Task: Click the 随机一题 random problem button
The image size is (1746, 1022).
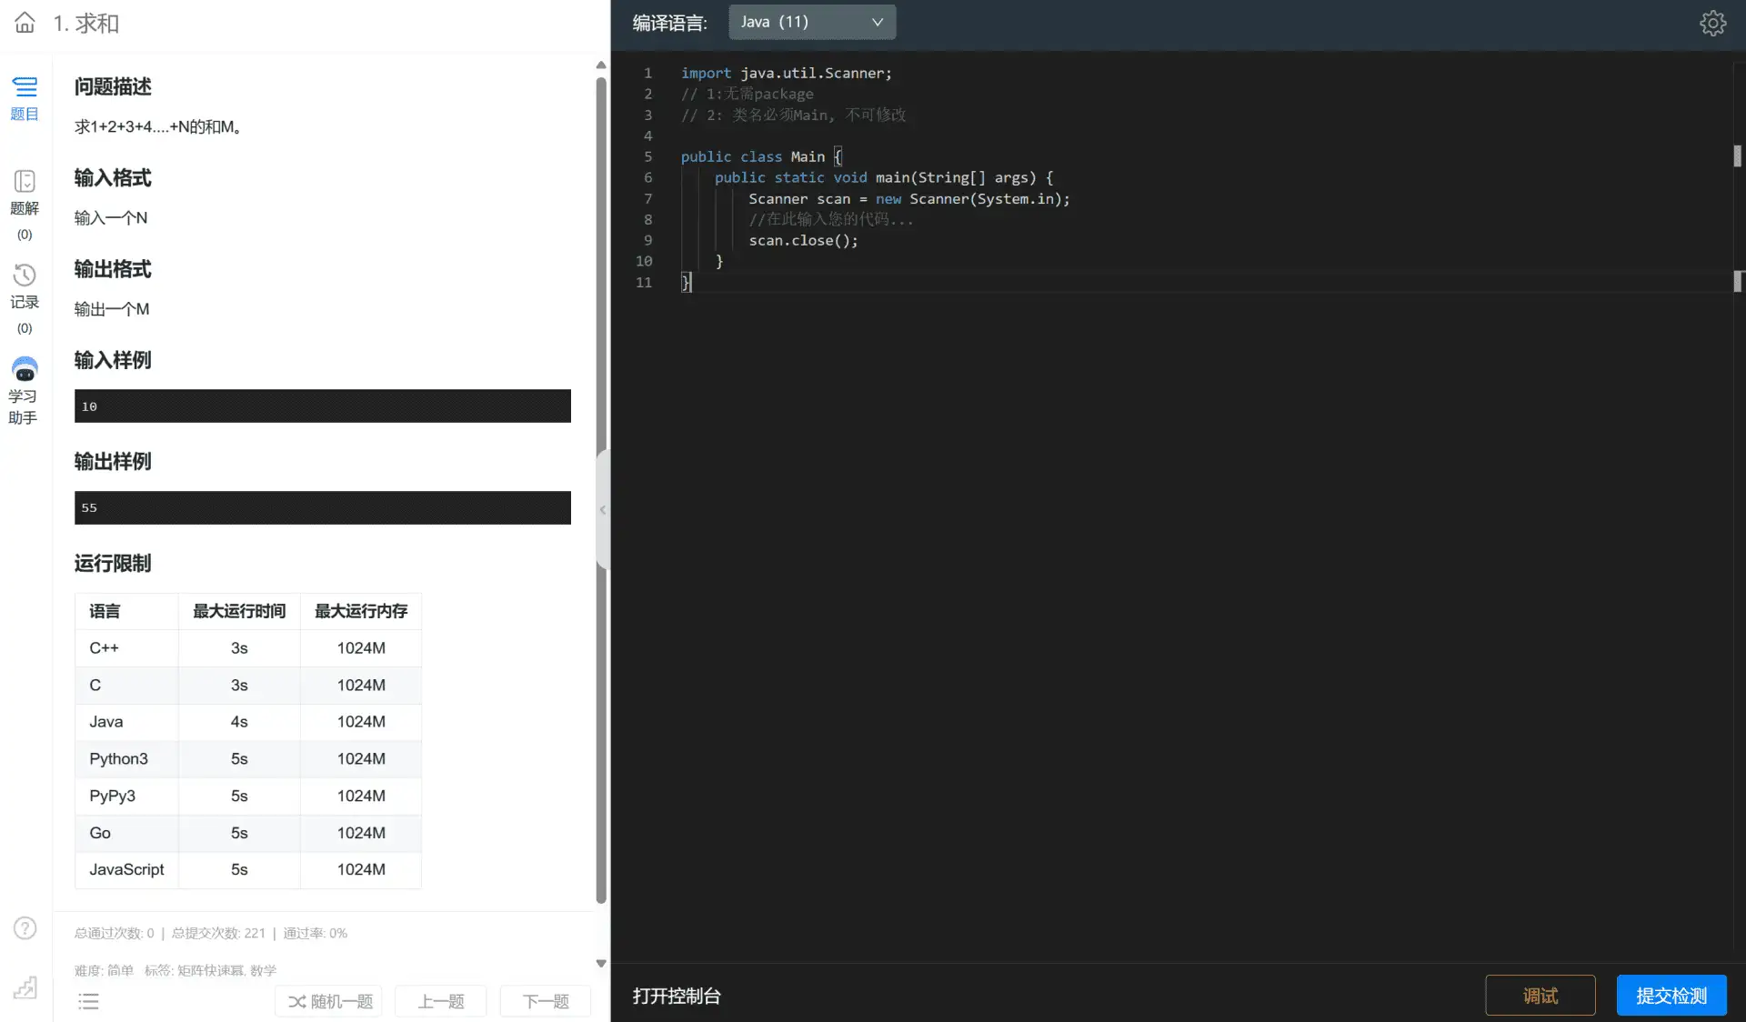Action: tap(329, 1001)
